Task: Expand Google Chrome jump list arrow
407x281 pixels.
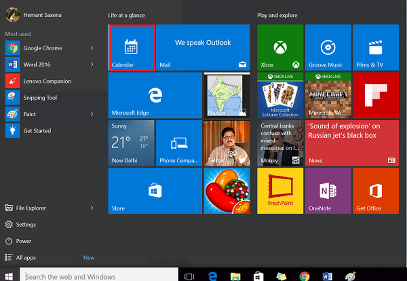Action: [x=92, y=48]
